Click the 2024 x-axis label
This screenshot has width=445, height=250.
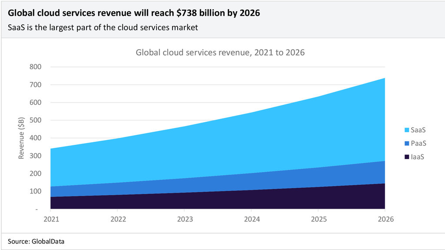click(x=251, y=219)
